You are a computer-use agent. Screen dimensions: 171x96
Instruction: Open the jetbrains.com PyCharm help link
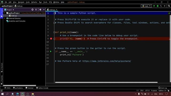[x=107, y=61]
